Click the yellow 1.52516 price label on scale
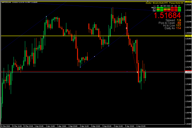 point(188,36)
